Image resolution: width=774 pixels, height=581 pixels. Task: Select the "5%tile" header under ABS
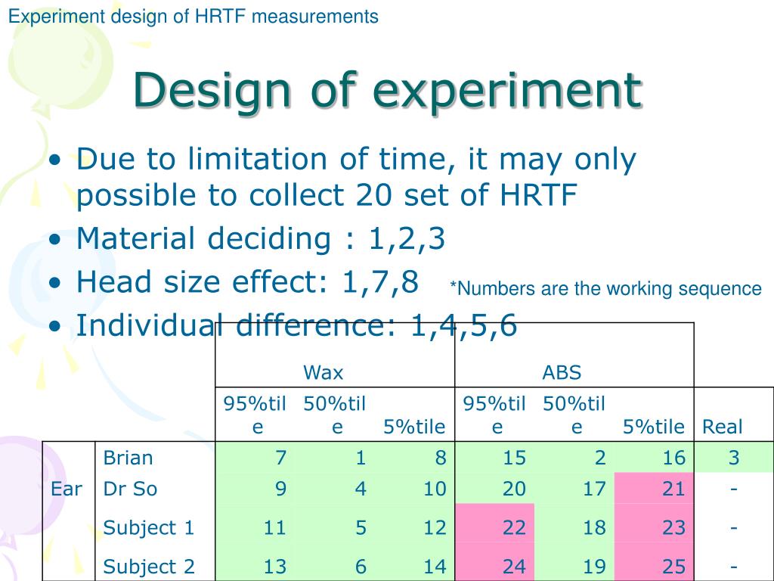(654, 427)
